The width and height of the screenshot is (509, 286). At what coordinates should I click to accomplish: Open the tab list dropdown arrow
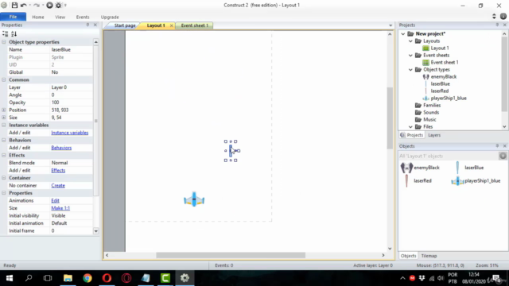pos(390,25)
